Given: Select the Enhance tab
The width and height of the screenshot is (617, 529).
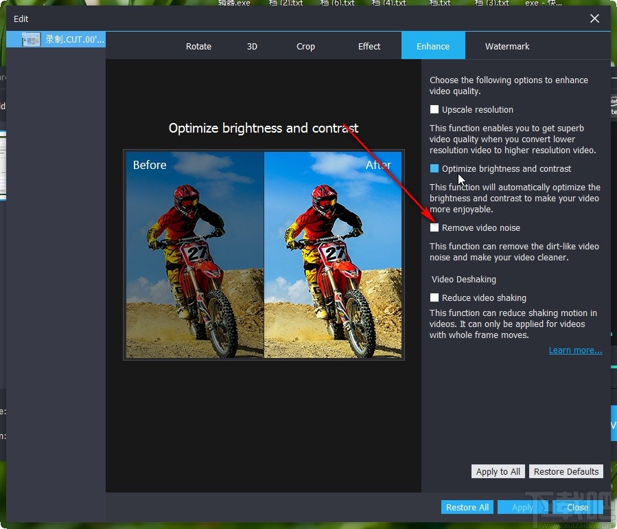Looking at the screenshot, I should (433, 46).
